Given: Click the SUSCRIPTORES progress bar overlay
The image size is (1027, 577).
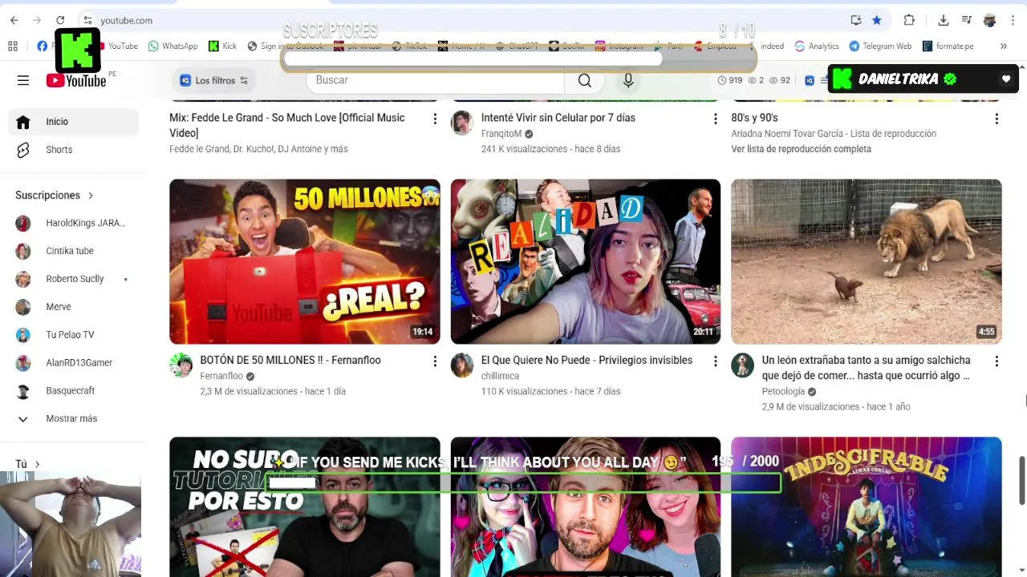Looking at the screenshot, I should [518, 59].
